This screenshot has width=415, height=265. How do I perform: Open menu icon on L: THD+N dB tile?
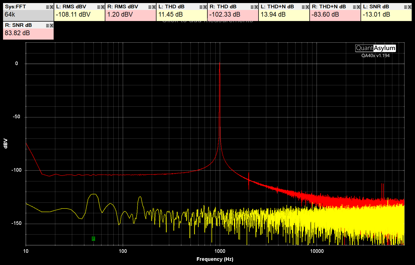click(303, 7)
